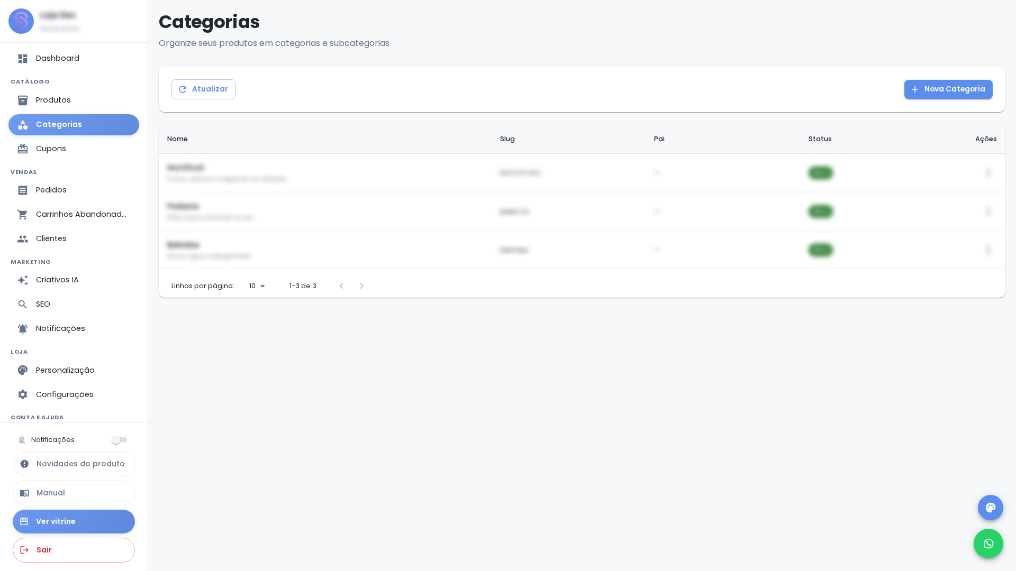Open the WhatsApp support chat button

tap(988, 544)
